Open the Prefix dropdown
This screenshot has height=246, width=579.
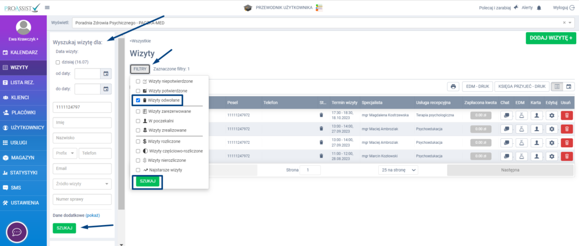point(64,153)
